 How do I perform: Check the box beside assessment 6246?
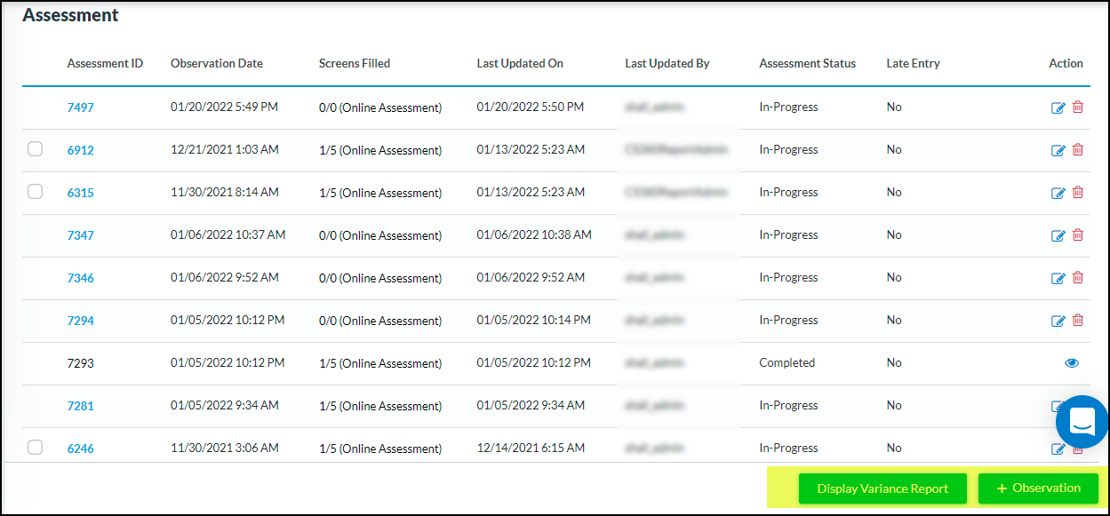pos(35,448)
